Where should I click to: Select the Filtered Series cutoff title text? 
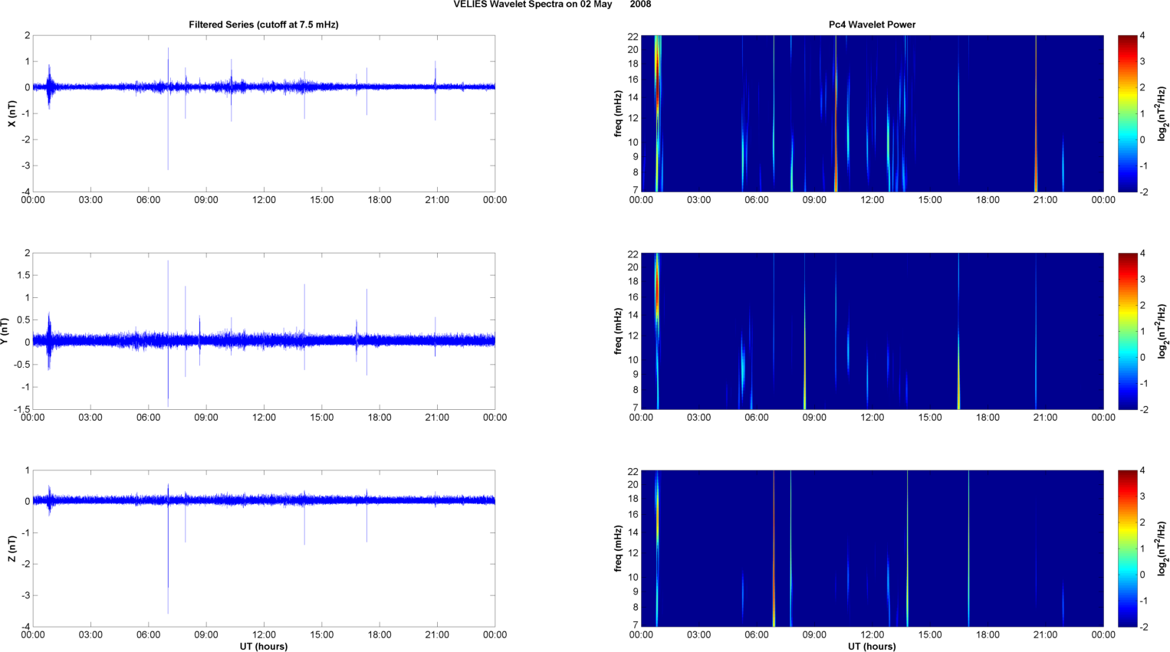click(263, 25)
